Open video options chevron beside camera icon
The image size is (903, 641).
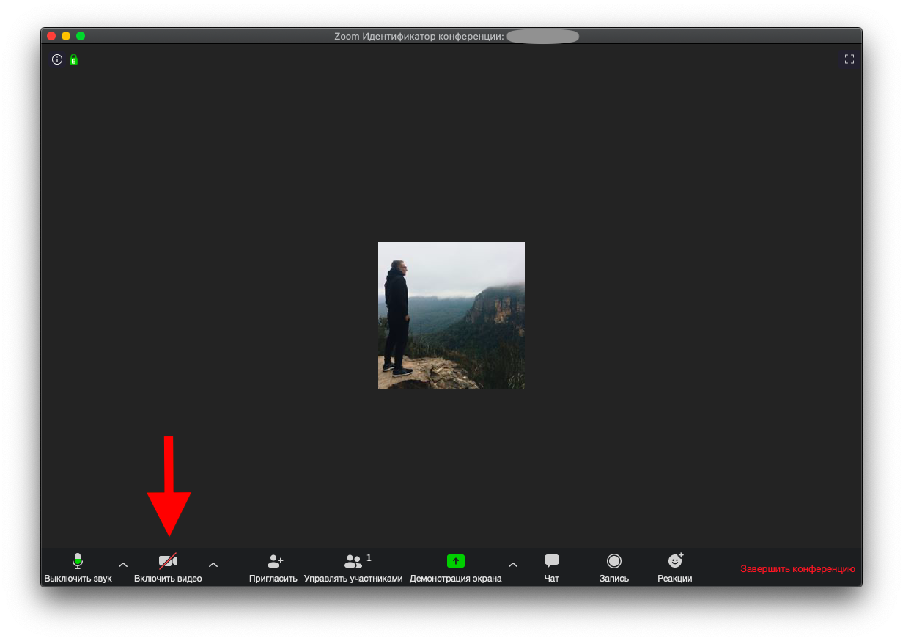[213, 564]
